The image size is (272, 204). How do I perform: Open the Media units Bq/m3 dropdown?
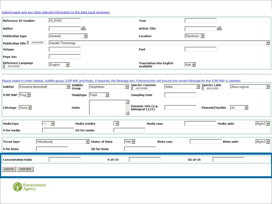point(263,124)
